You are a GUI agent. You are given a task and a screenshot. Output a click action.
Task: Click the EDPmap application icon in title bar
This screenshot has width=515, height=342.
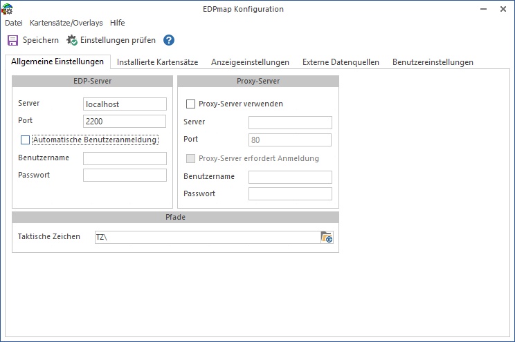(x=8, y=9)
